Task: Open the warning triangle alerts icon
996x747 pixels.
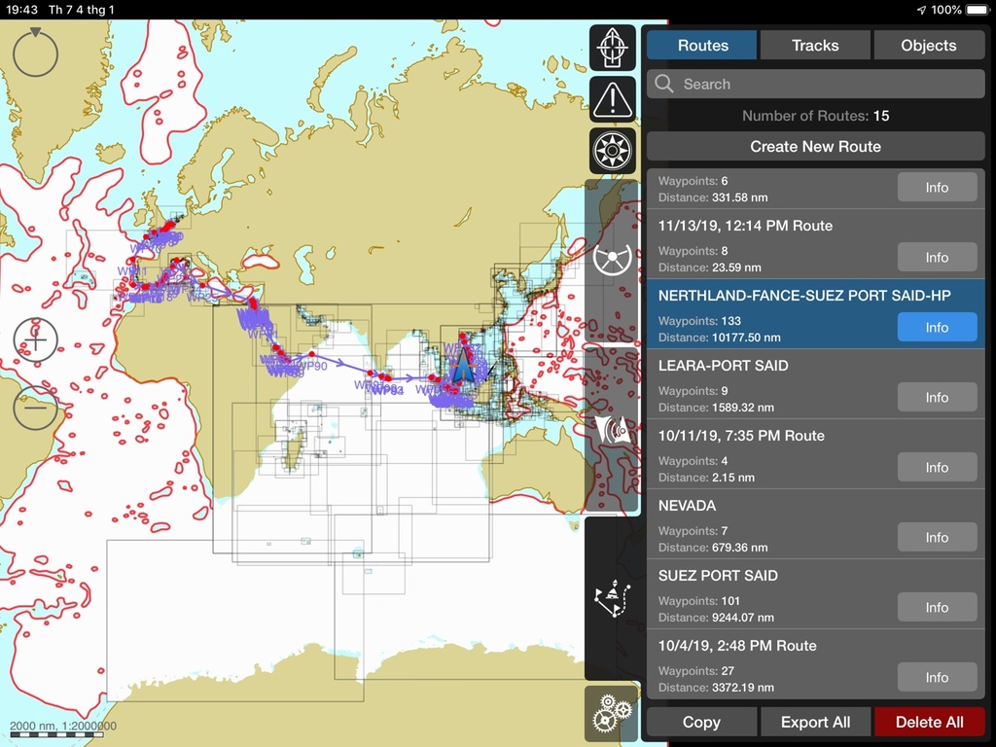Action: pos(612,98)
